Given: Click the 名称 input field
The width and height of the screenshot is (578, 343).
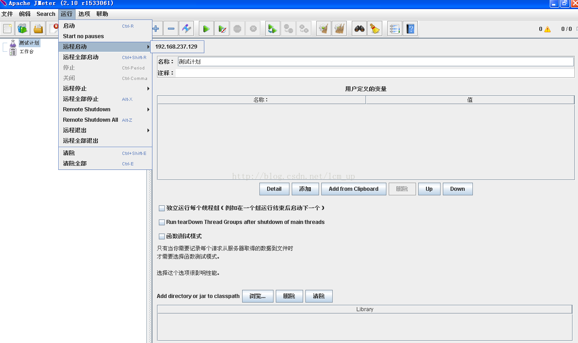Looking at the screenshot, I should [x=376, y=62].
